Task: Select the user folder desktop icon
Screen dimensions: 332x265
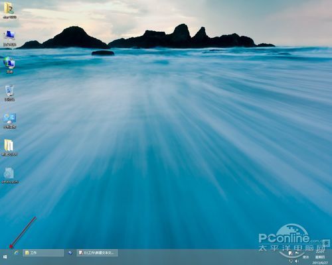Action: [x=9, y=10]
